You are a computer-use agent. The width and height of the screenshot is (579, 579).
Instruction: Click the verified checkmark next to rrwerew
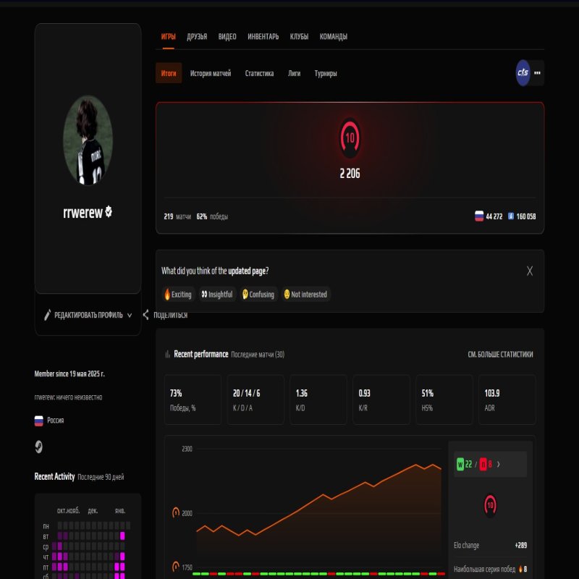[x=109, y=212]
